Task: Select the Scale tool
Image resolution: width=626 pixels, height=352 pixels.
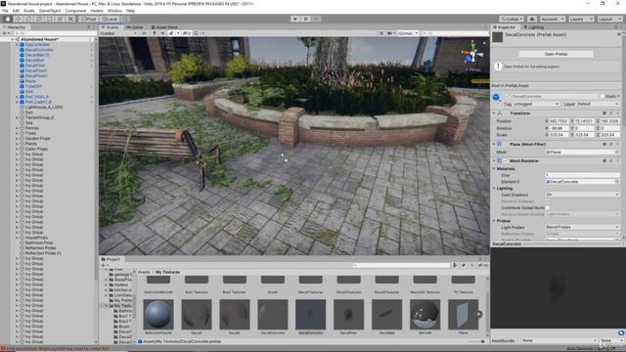Action: point(39,19)
